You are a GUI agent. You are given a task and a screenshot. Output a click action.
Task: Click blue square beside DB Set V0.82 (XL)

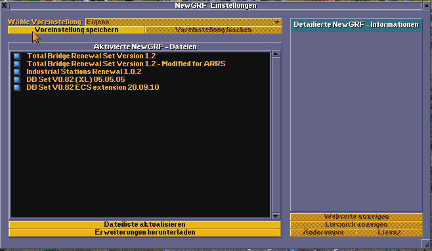click(x=17, y=80)
